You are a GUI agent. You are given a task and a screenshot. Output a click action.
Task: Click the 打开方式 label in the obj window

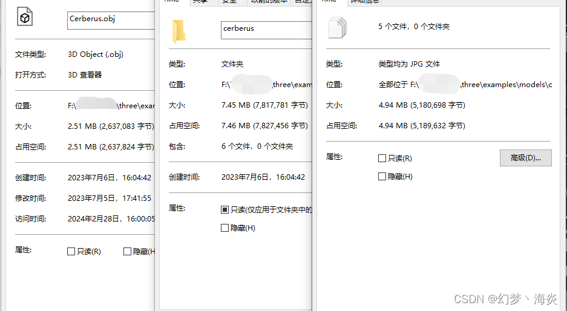click(x=30, y=75)
